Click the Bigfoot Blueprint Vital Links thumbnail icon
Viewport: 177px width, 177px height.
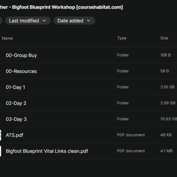pyautogui.click(x=0, y=151)
